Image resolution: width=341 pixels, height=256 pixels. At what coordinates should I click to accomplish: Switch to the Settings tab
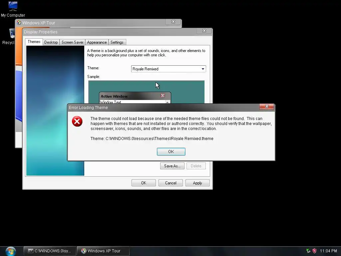[117, 42]
